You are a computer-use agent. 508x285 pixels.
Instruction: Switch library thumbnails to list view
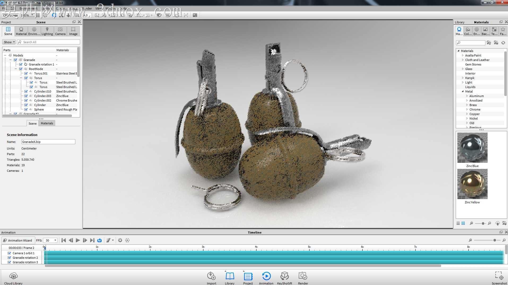458,223
